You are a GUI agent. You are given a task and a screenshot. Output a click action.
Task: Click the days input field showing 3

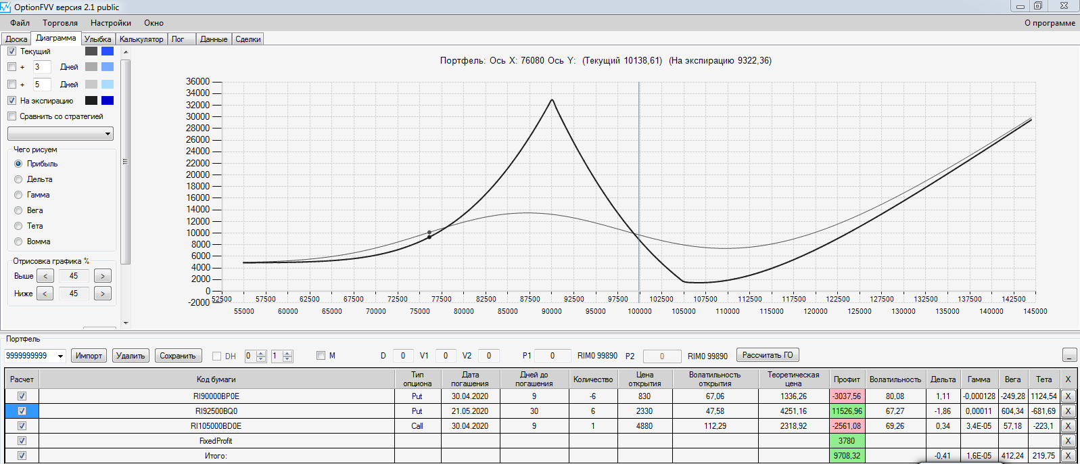tap(41, 67)
